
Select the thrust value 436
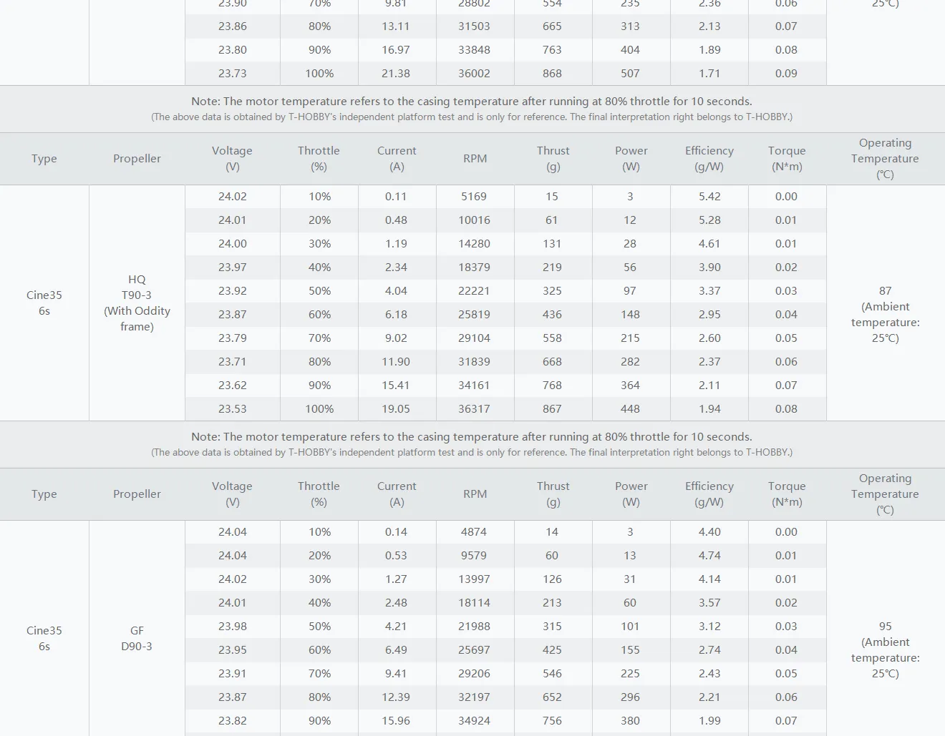552,315
